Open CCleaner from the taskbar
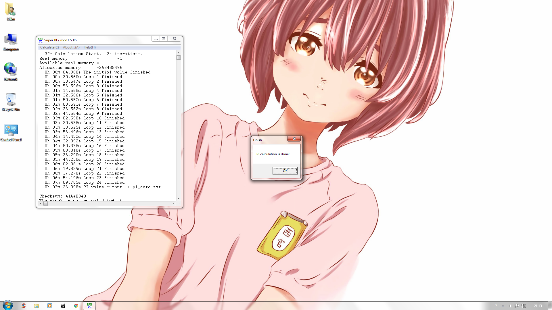Viewport: 552px width, 310px height. tap(24, 306)
